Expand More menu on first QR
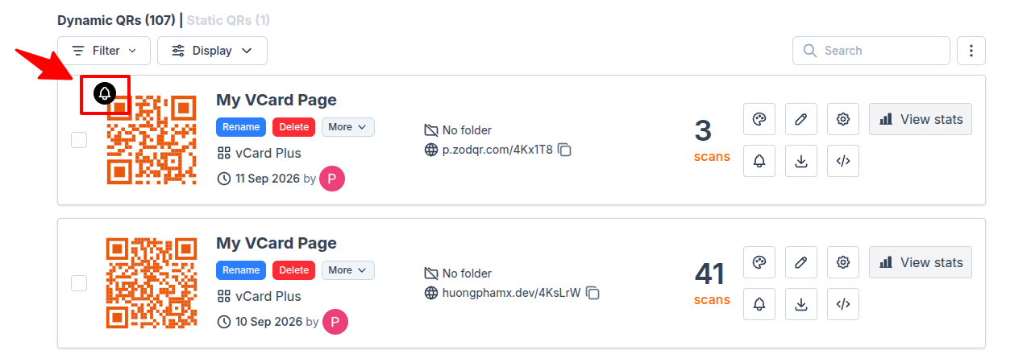This screenshot has width=1031, height=358. pos(348,127)
